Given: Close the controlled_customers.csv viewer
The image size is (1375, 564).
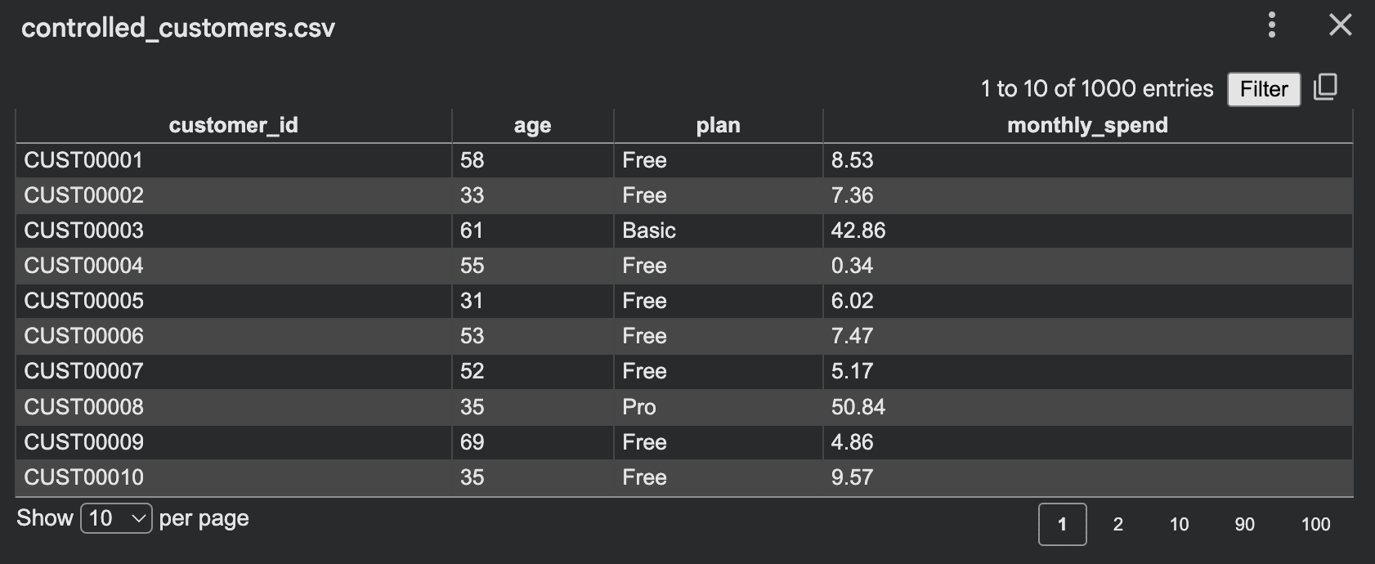Looking at the screenshot, I should tap(1340, 25).
